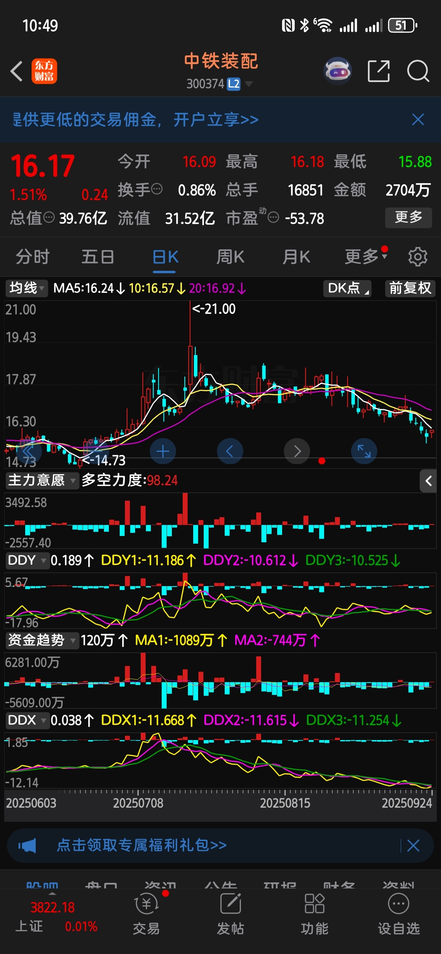Close the 交易佣金 banner

tap(418, 120)
